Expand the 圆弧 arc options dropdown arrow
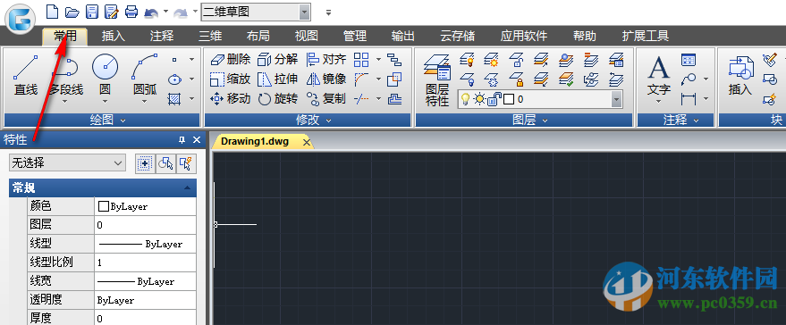The height and width of the screenshot is (325, 786). coord(145,102)
